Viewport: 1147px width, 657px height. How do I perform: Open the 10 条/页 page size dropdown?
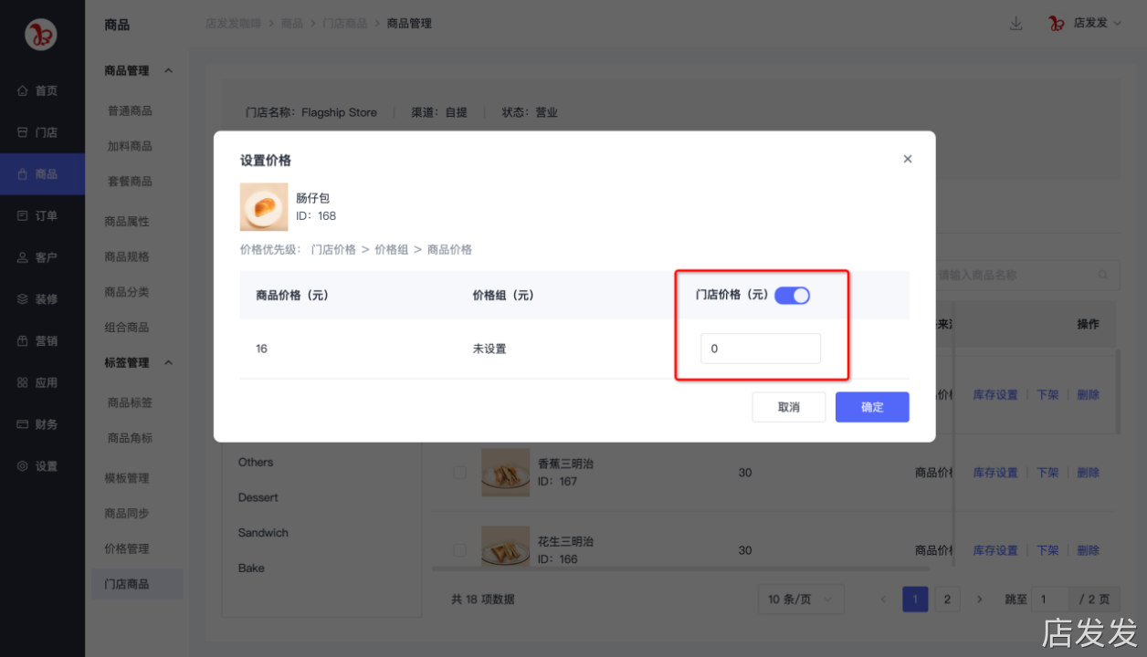[801, 600]
